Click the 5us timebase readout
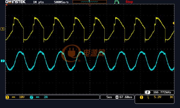This screenshot has width=180, height=108. point(109,97)
